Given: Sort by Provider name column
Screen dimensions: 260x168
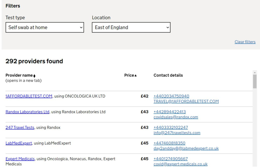Looking at the screenshot, I should 21,75.
